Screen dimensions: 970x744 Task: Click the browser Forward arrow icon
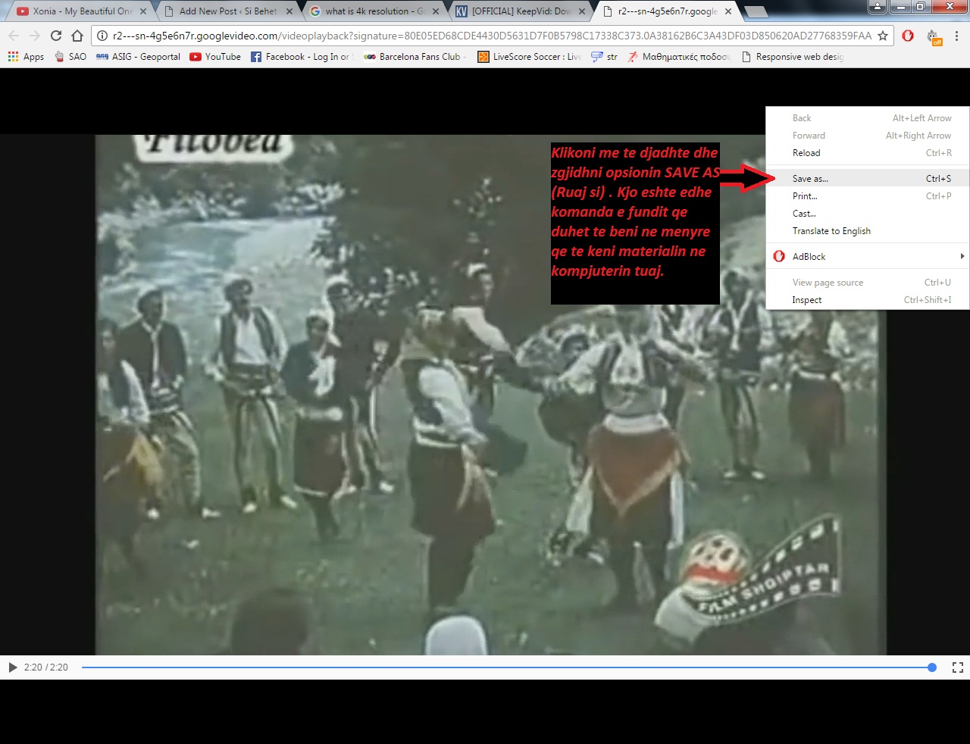(35, 36)
